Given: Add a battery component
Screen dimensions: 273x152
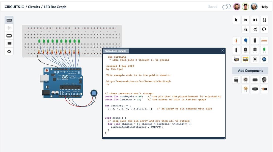Looking at the screenshot, I should [264, 89].
